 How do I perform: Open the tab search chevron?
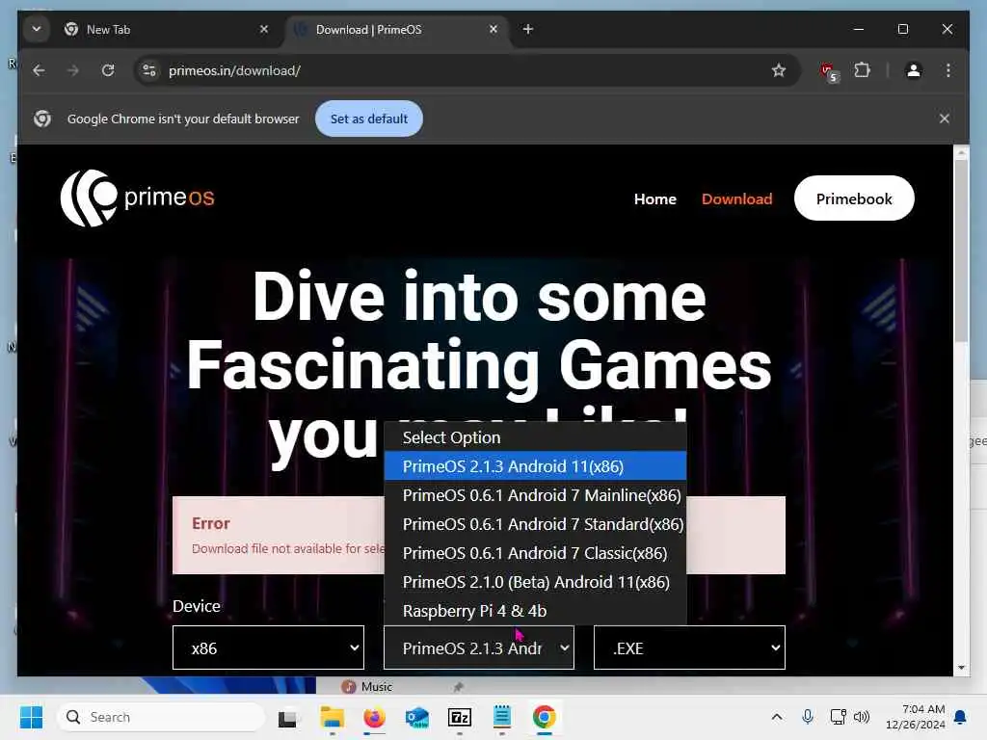click(x=37, y=29)
